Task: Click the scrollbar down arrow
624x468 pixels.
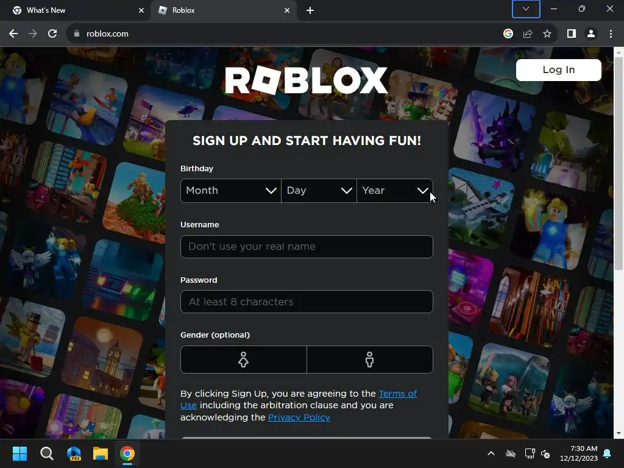Action: tap(619, 434)
